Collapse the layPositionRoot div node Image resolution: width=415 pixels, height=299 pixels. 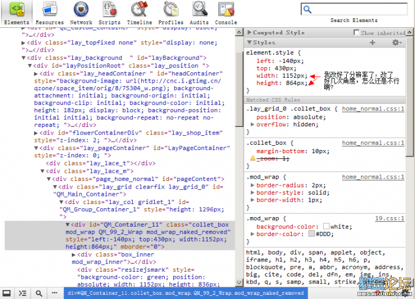[x=30, y=66]
